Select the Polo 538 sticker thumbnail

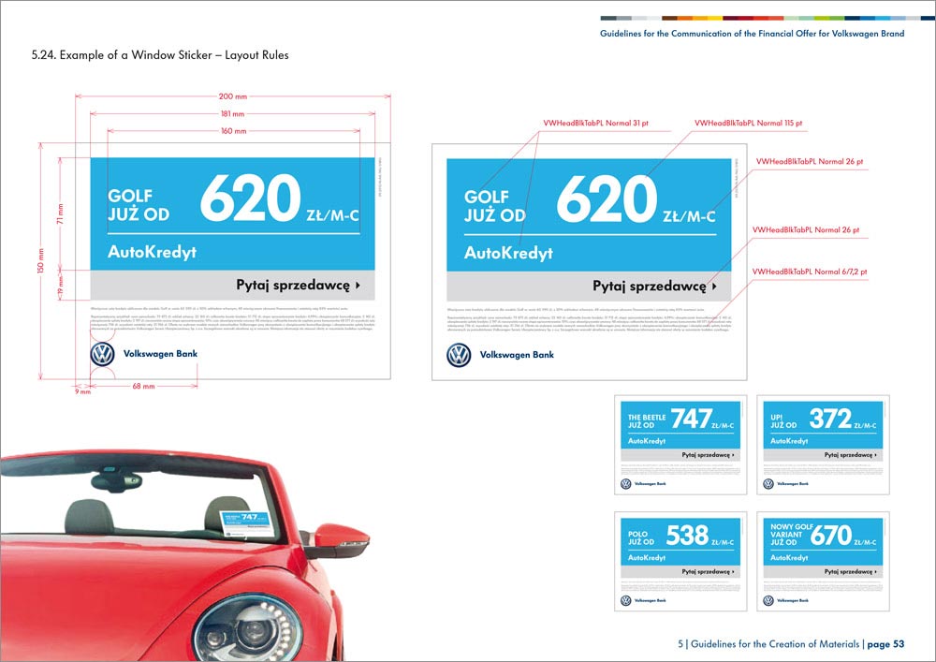tap(680, 561)
